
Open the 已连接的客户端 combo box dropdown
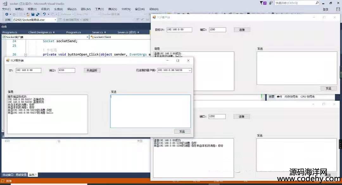click(x=189, y=70)
